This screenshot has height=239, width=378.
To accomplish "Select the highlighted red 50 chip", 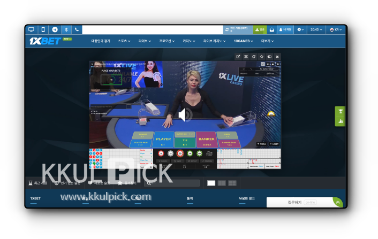I will (180, 153).
